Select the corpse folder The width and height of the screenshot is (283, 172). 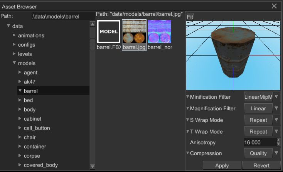pos(32,156)
